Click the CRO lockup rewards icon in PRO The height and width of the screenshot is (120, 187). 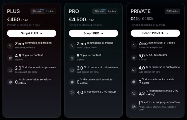click(72, 93)
